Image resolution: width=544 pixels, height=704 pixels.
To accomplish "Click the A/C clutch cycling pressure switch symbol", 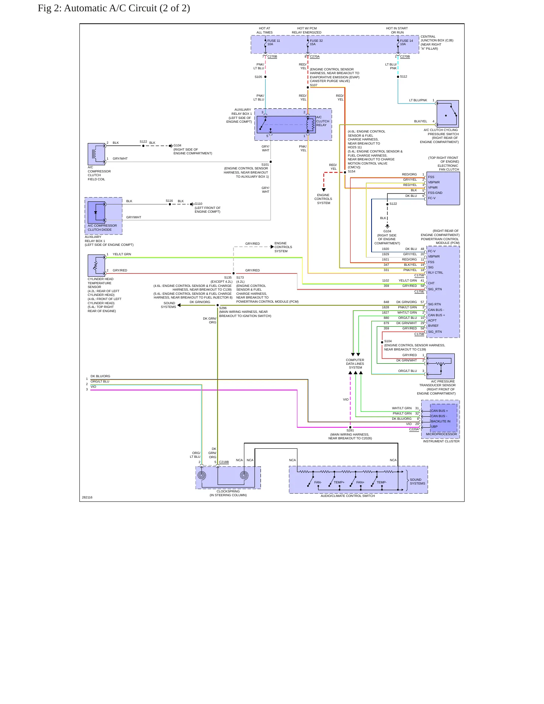I will pos(448,114).
